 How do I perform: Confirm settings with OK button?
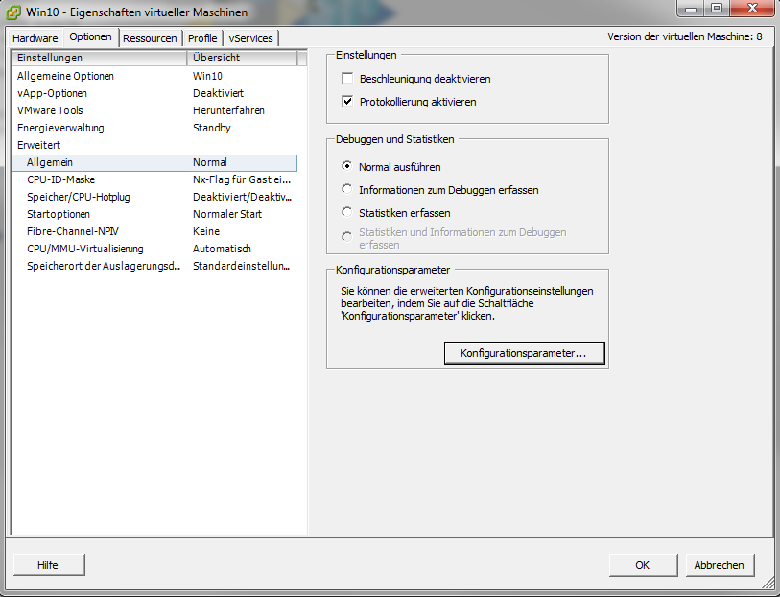click(642, 565)
